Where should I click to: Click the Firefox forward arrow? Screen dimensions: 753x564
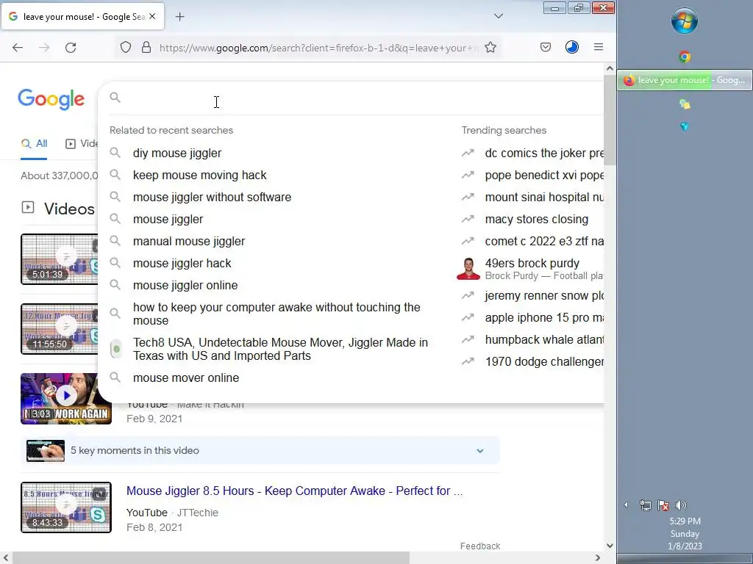(44, 48)
